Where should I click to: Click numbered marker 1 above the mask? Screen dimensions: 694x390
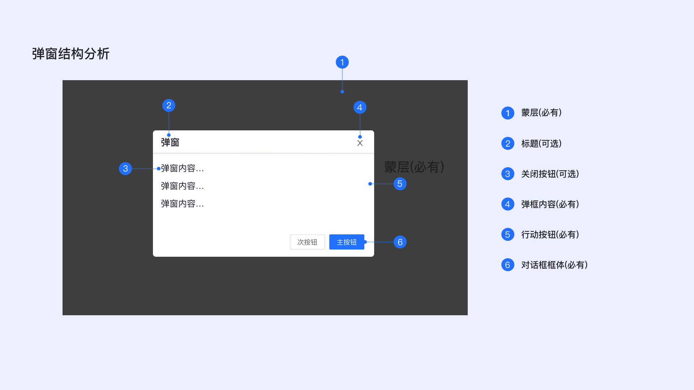(342, 62)
